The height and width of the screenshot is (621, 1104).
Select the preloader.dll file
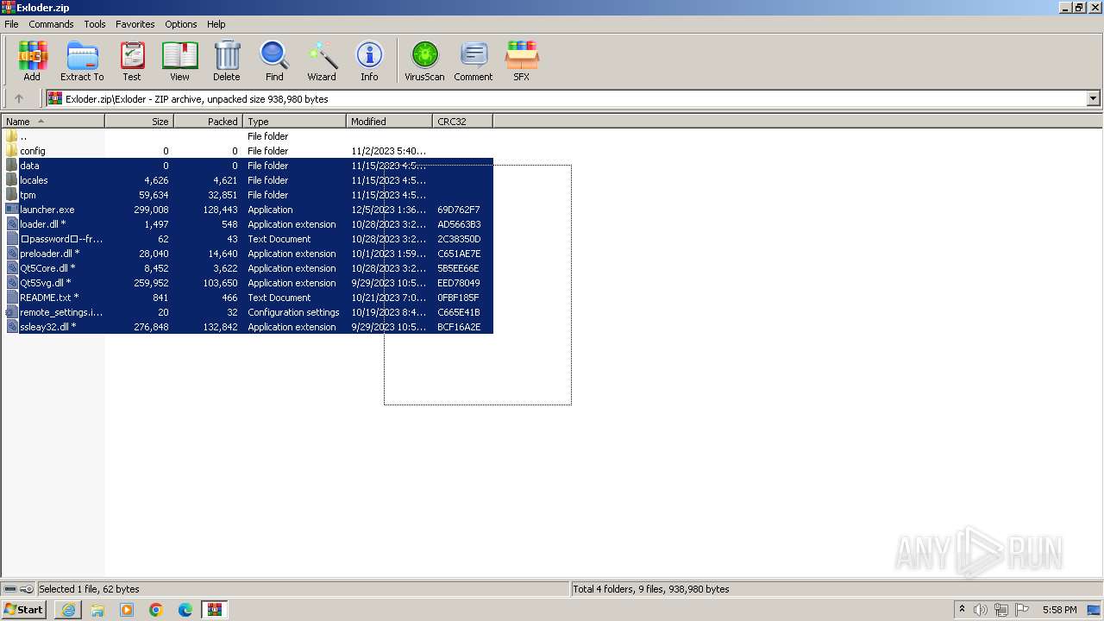point(247,254)
